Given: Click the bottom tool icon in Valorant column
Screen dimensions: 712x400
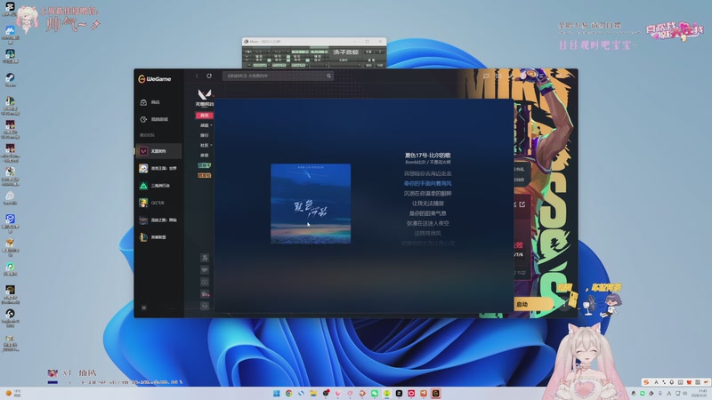Looking at the screenshot, I should tap(205, 306).
